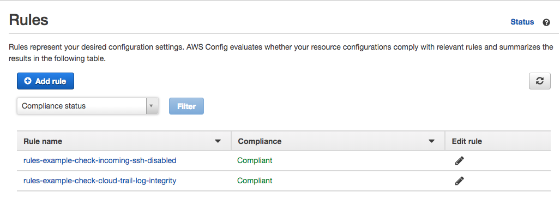
Task: Select the Compliance status filter box
Action: pos(87,106)
